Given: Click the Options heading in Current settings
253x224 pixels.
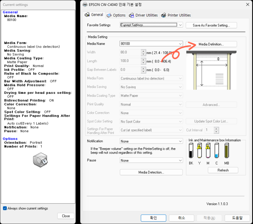Looking at the screenshot, I should (10, 139).
